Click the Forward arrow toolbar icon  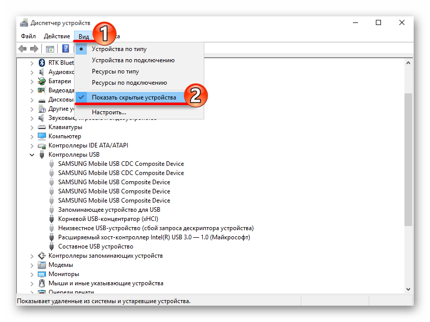tap(34, 49)
